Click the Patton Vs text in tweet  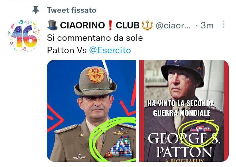[67, 50]
